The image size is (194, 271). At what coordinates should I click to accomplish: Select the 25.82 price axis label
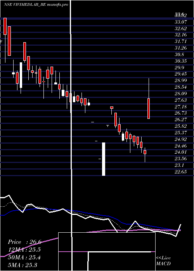click(x=181, y=126)
